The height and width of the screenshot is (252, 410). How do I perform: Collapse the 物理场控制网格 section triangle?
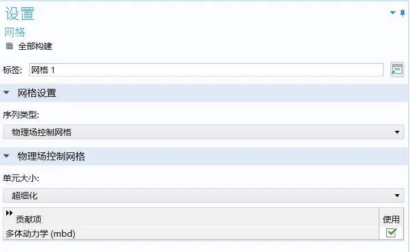tap(7, 156)
